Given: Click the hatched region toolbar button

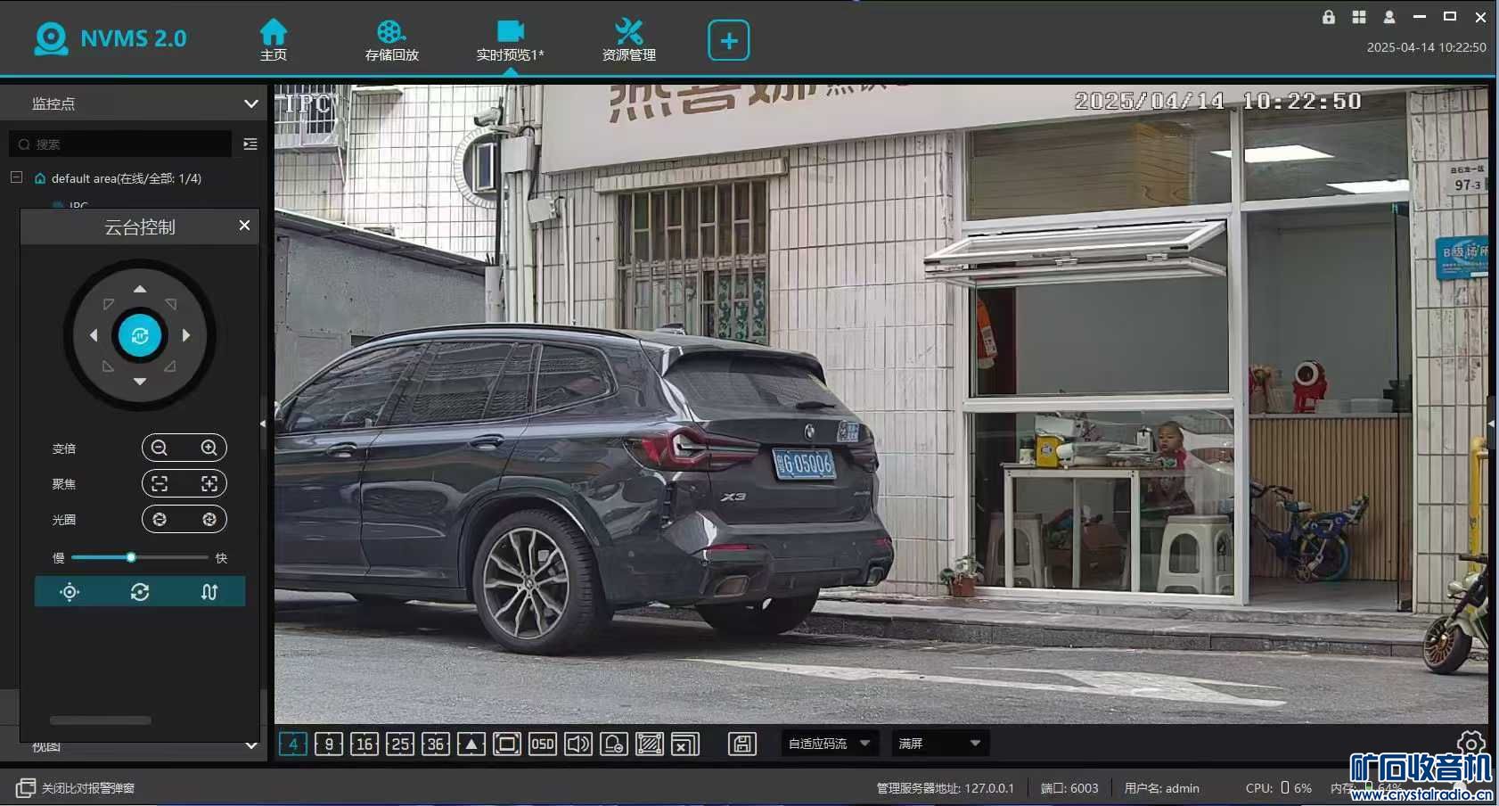Looking at the screenshot, I should pos(650,744).
